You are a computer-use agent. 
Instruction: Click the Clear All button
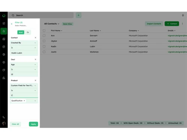(15, 124)
